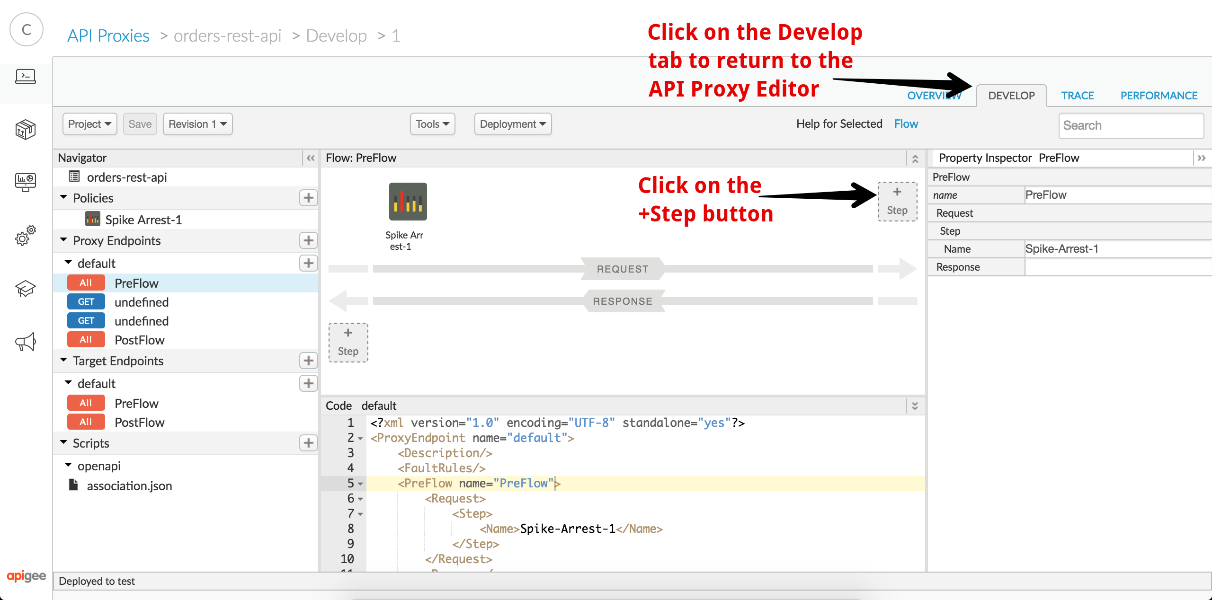Open the Admin gears sidebar icon
The image size is (1212, 600).
pyautogui.click(x=26, y=235)
